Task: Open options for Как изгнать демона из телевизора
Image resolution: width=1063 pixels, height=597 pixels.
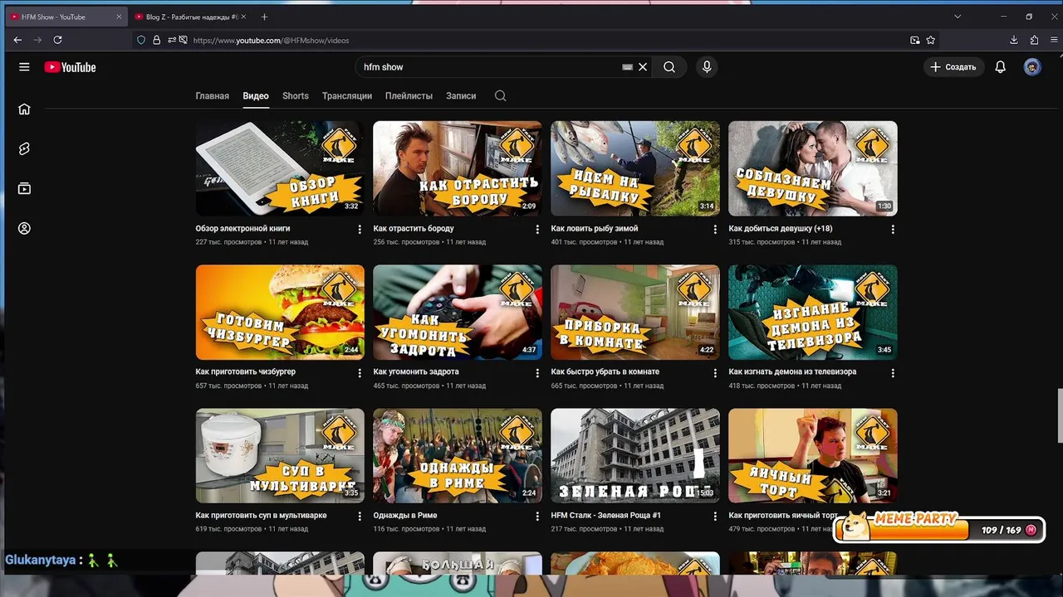Action: pos(893,373)
